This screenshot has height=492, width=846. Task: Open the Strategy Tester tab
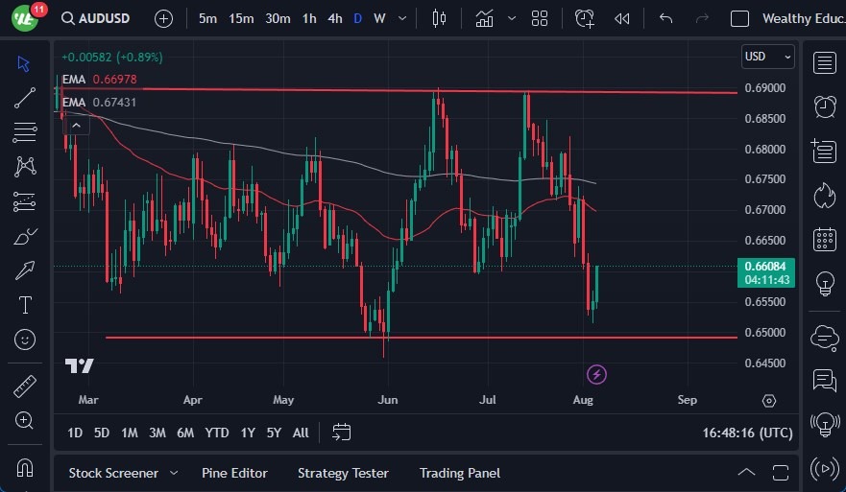(343, 473)
